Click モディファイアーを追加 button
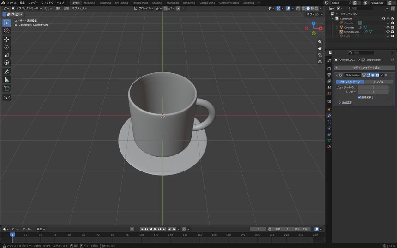The image size is (397, 248). pos(364,68)
